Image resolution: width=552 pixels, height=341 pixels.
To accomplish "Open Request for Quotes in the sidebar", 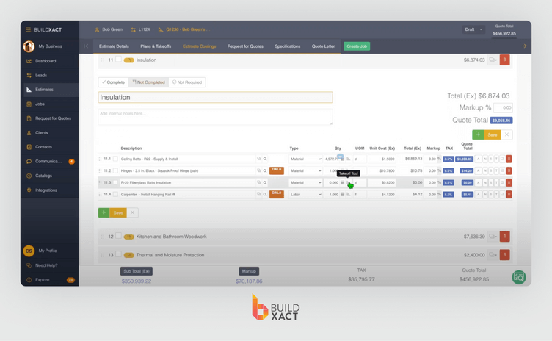I will click(x=53, y=118).
